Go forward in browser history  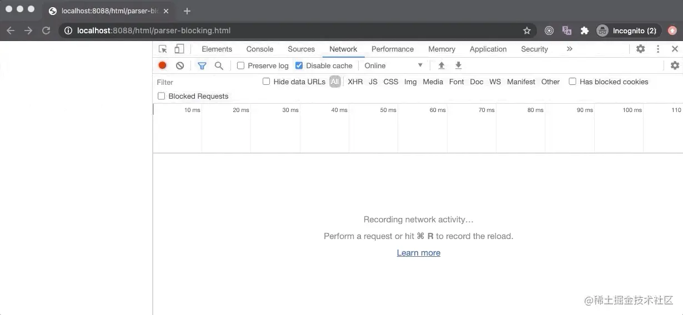coord(28,31)
